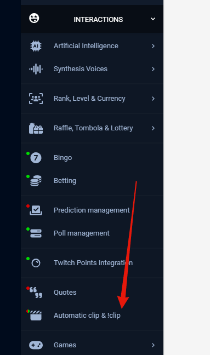The image size is (210, 355).
Task: Open Prediction management
Action: 92,210
